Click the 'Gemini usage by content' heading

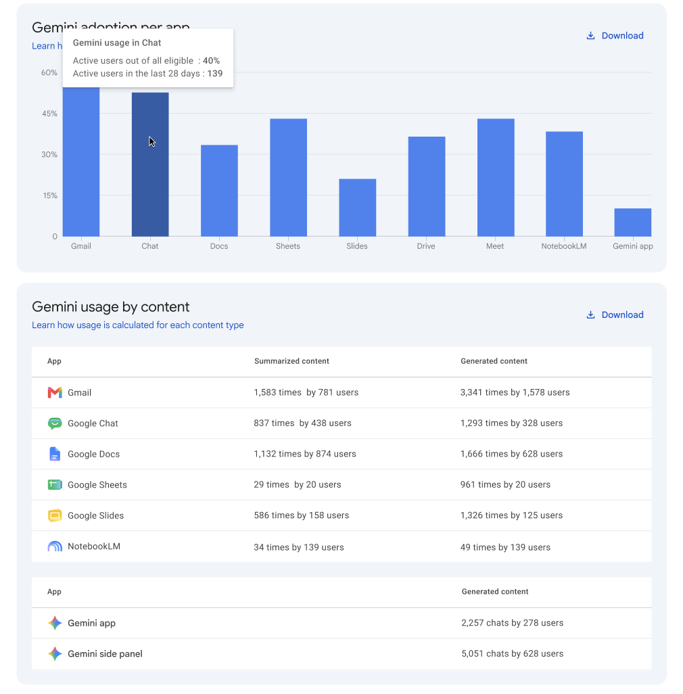(111, 306)
